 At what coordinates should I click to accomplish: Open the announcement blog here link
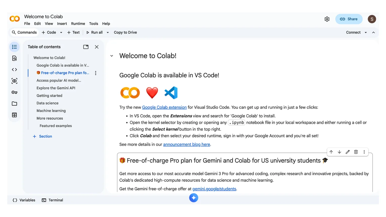click(x=186, y=144)
